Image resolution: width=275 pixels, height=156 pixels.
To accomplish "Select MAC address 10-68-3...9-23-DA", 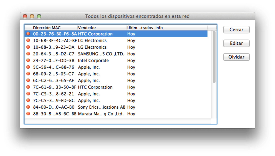I will click(x=54, y=47).
